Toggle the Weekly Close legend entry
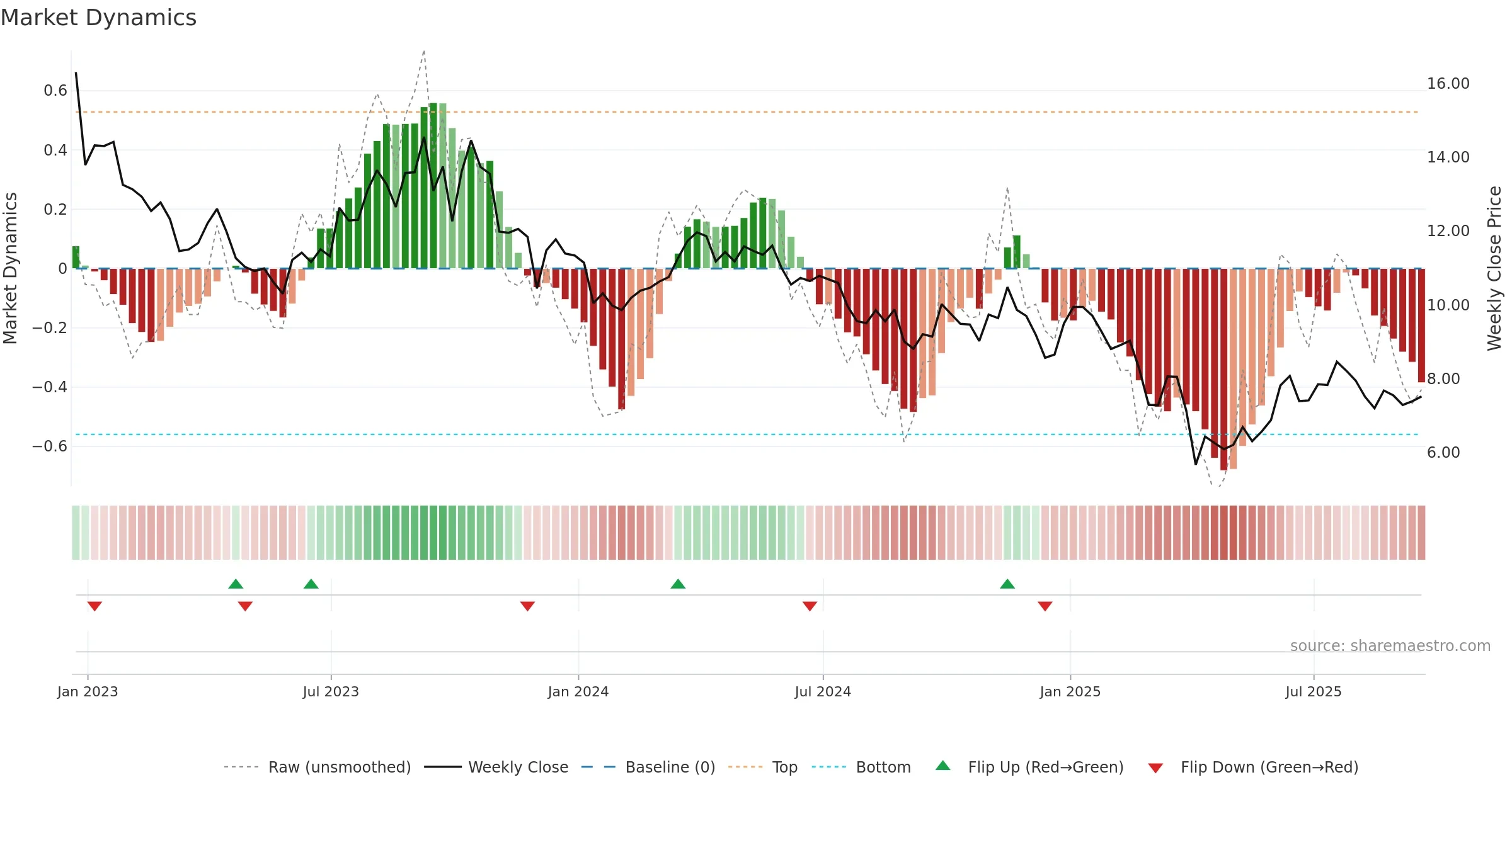Viewport: 1512px width, 850px height. (x=496, y=767)
